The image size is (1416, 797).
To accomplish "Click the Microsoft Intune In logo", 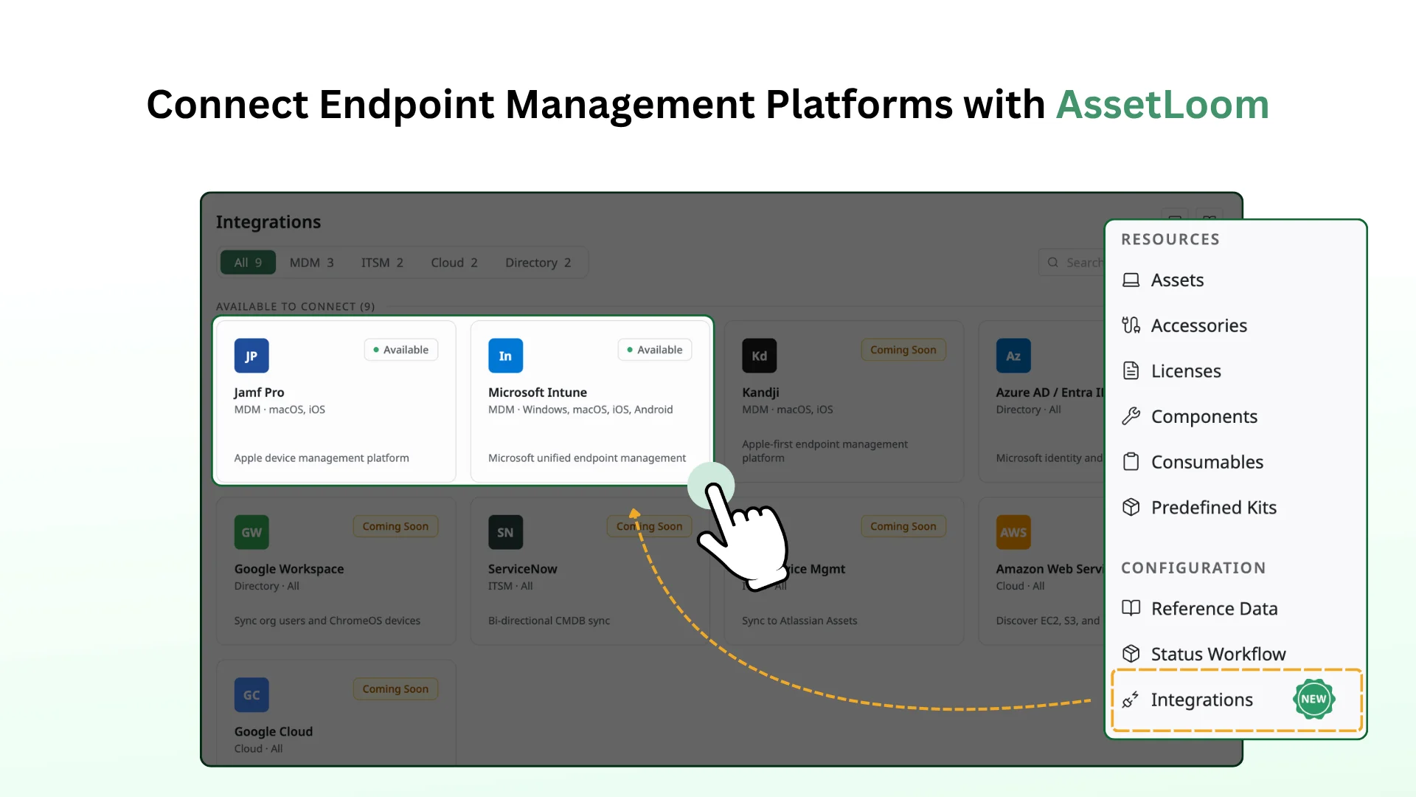I will 505,356.
